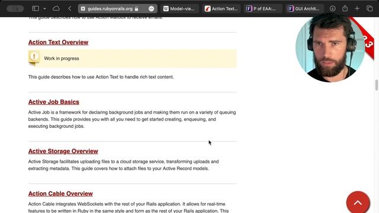379x213 pixels.
Task: Toggle the Safari sidebar icon
Action: [x=36, y=8]
